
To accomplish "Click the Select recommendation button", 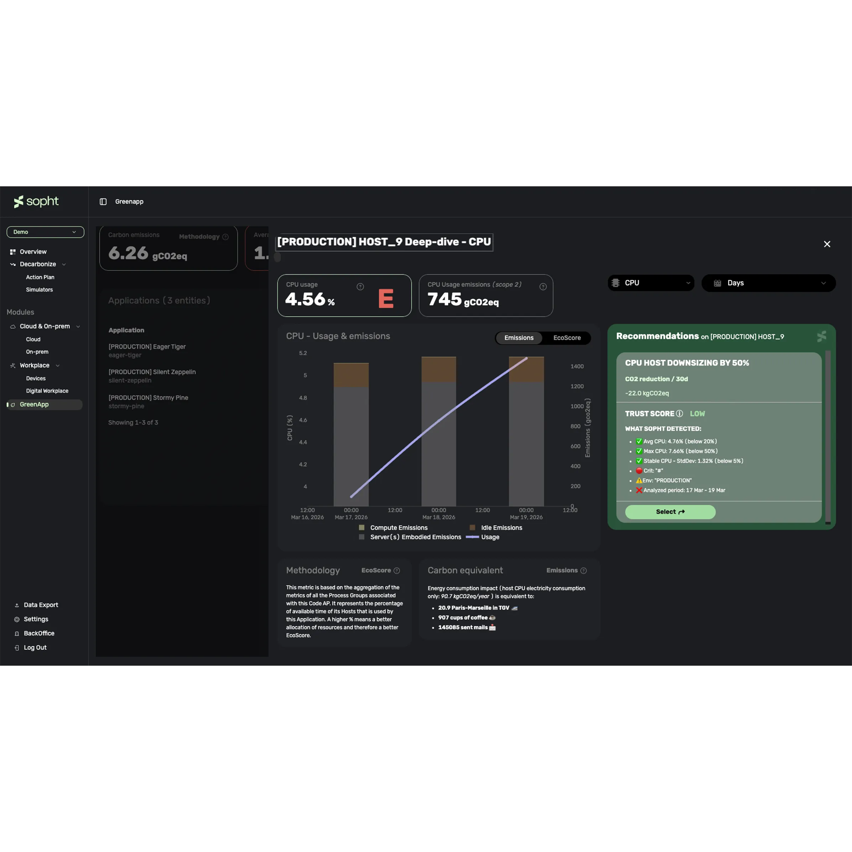I will pyautogui.click(x=670, y=512).
